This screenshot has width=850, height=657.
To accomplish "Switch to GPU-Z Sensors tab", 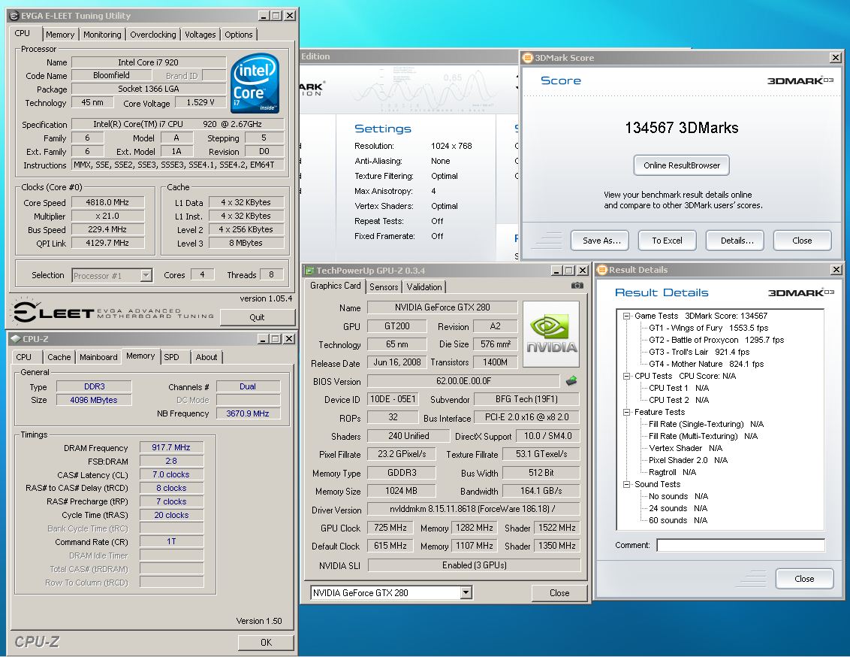I will point(384,287).
